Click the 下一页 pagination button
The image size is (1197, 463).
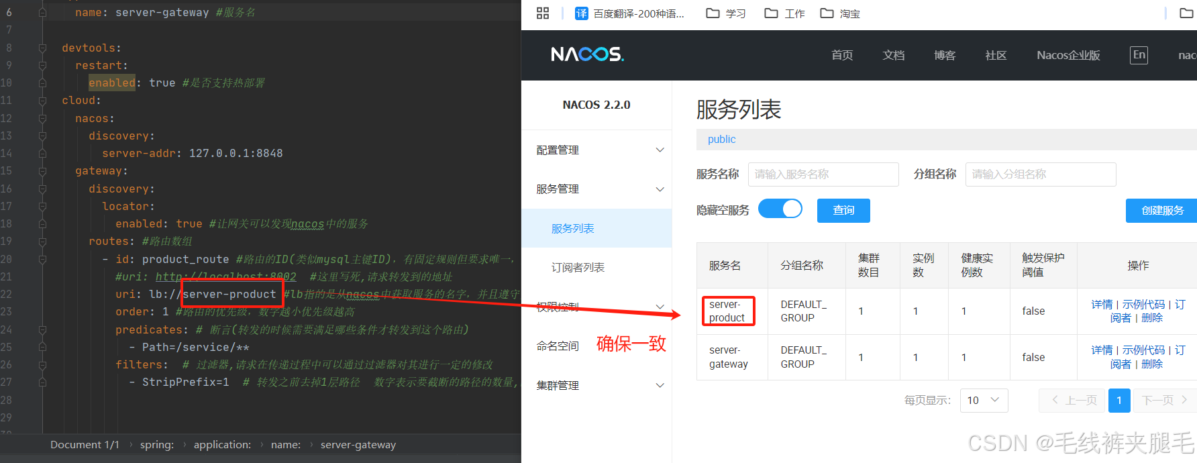(1165, 400)
